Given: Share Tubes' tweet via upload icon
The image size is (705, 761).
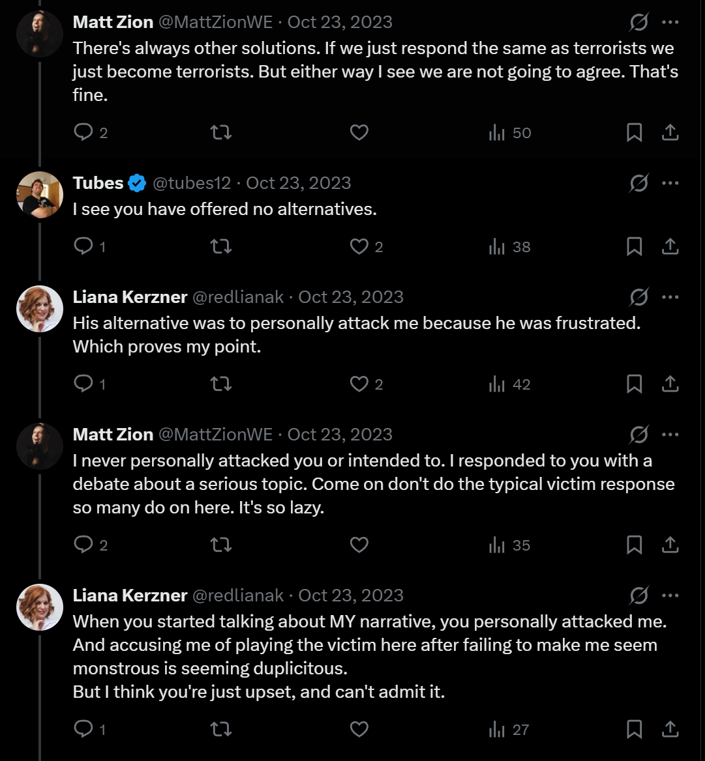Looking at the screenshot, I should click(x=670, y=246).
